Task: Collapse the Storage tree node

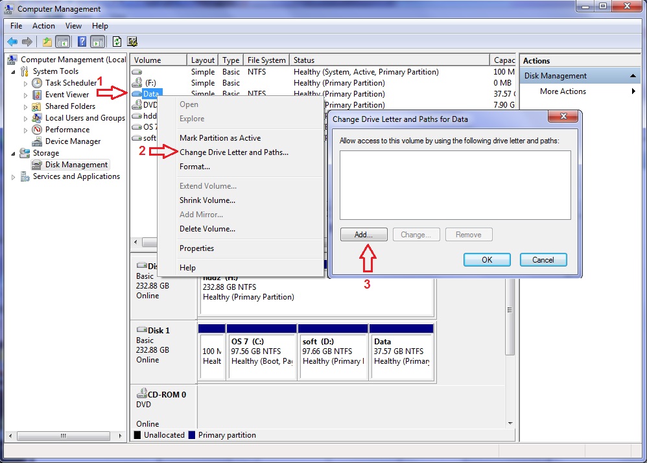Action: 13,154
